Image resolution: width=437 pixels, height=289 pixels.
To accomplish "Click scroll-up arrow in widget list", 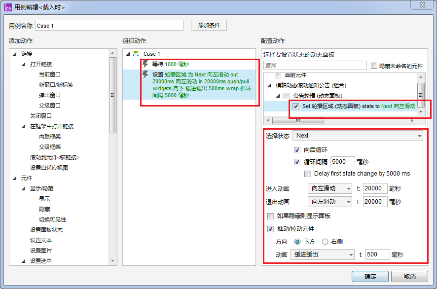I will pos(421,76).
